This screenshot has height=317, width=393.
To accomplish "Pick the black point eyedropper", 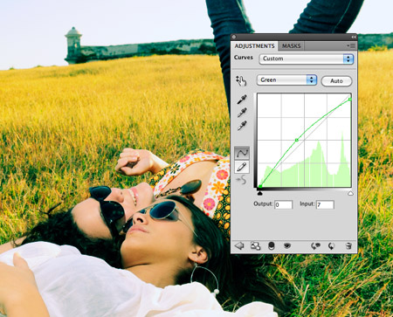I will (x=242, y=100).
